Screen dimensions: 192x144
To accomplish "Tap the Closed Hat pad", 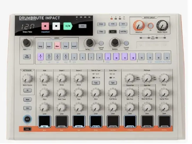I will 130,121.
